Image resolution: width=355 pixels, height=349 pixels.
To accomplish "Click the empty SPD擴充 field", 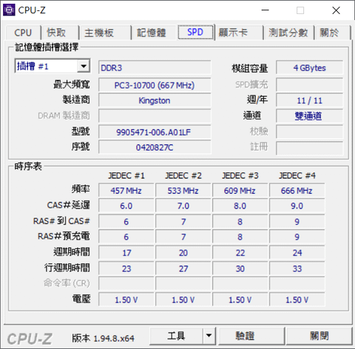I will click(x=309, y=85).
